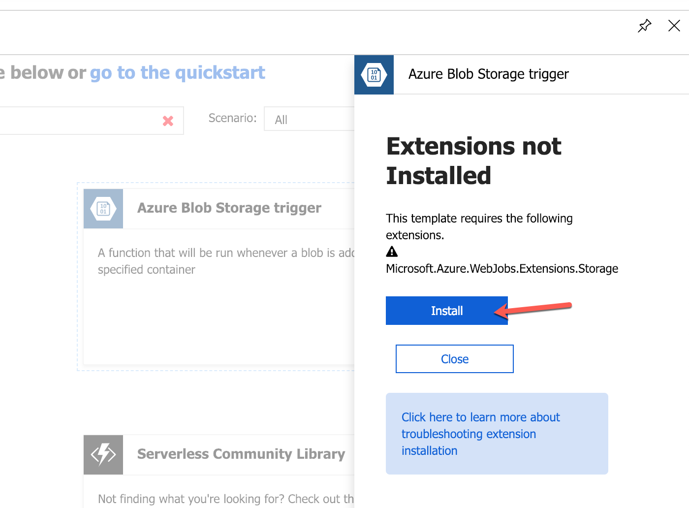Viewport: 689px width, 508px height.
Task: Open the Scenario dropdown showing All
Action: (309, 119)
